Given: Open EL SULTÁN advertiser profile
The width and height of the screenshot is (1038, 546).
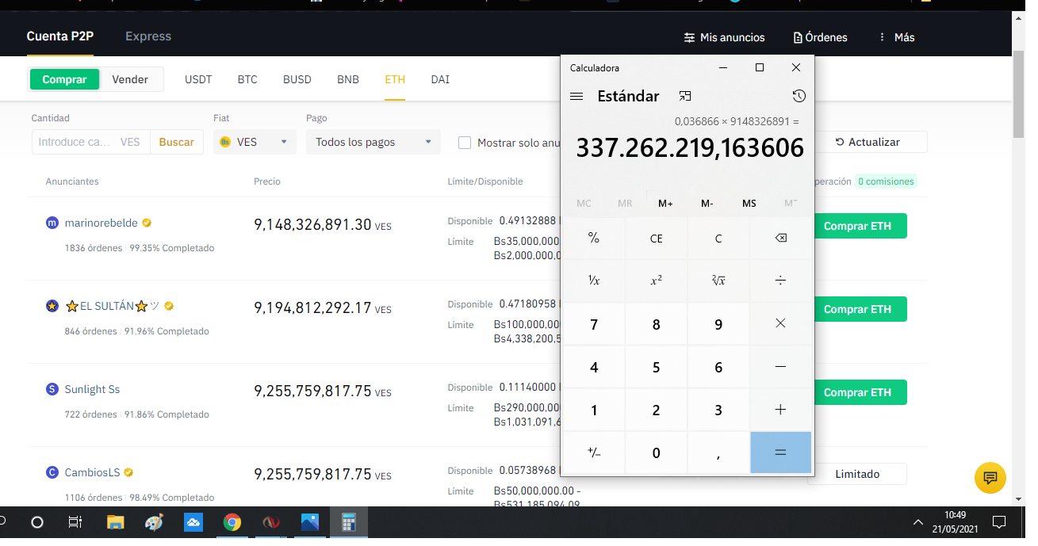Looking at the screenshot, I should click(x=111, y=306).
